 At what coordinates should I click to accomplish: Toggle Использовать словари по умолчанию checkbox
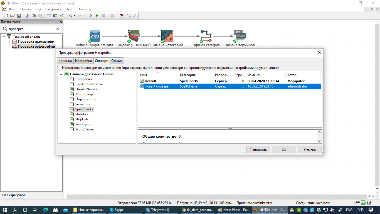click(x=59, y=68)
